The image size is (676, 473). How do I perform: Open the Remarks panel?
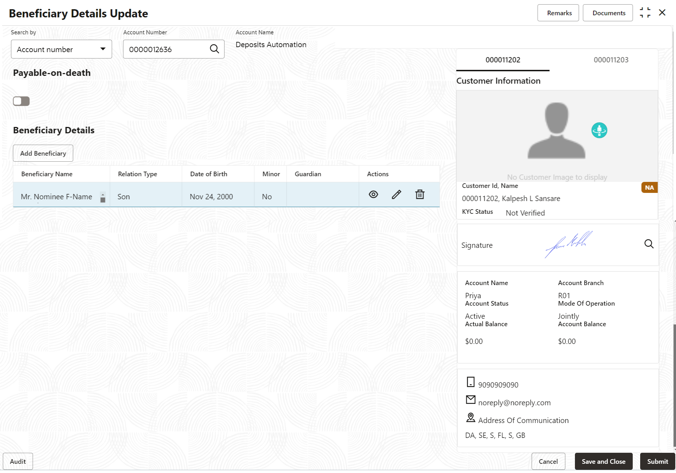[558, 13]
